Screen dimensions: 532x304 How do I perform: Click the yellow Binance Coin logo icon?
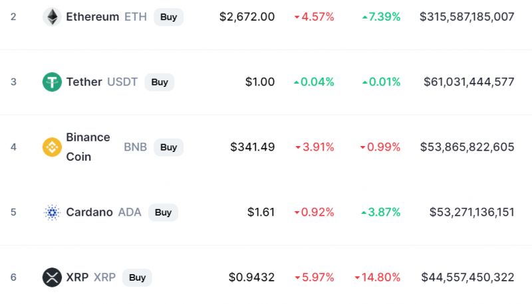[52, 147]
